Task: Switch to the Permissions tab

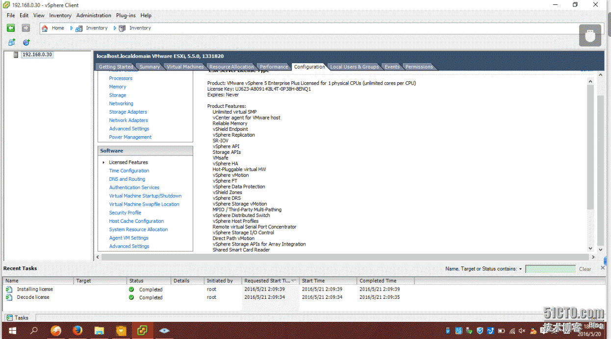Action: [419, 67]
